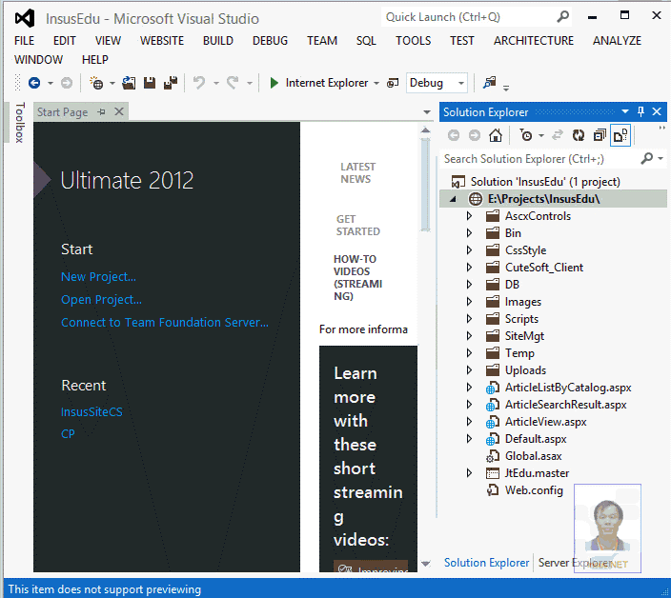Viewport: 671px width, 598px height.
Task: Click the New Web Site toolbar icon
Action: pyautogui.click(x=96, y=83)
